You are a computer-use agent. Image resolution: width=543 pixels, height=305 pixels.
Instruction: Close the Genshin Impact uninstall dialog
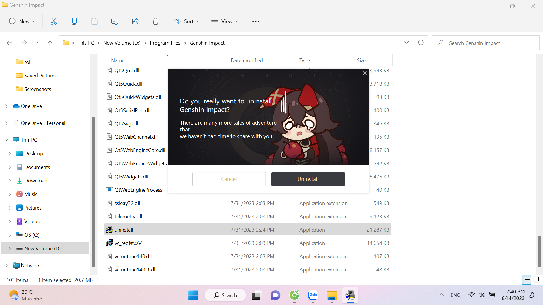tap(365, 73)
